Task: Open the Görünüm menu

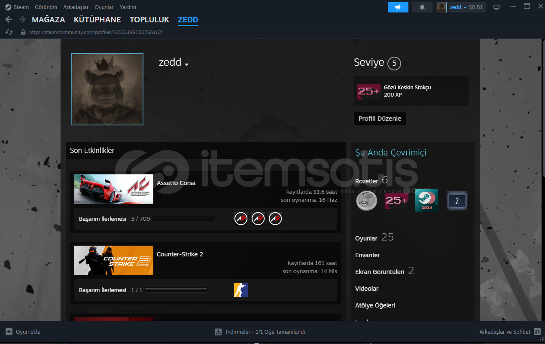Action: point(46,7)
